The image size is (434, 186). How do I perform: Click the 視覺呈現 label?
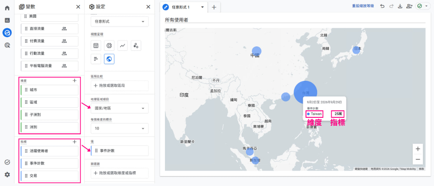point(96,34)
